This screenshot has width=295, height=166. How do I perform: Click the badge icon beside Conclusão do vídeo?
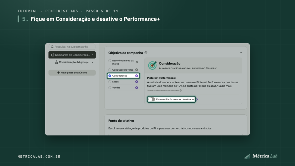(x=137, y=70)
